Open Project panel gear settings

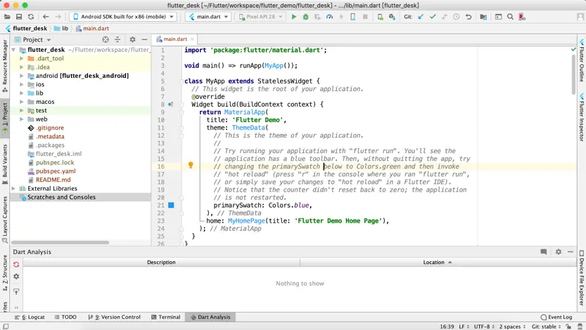(132, 39)
